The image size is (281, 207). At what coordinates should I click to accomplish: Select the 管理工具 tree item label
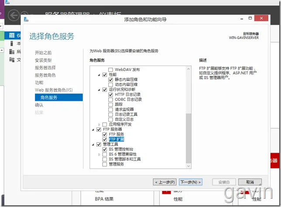pyautogui.click(x=110, y=144)
